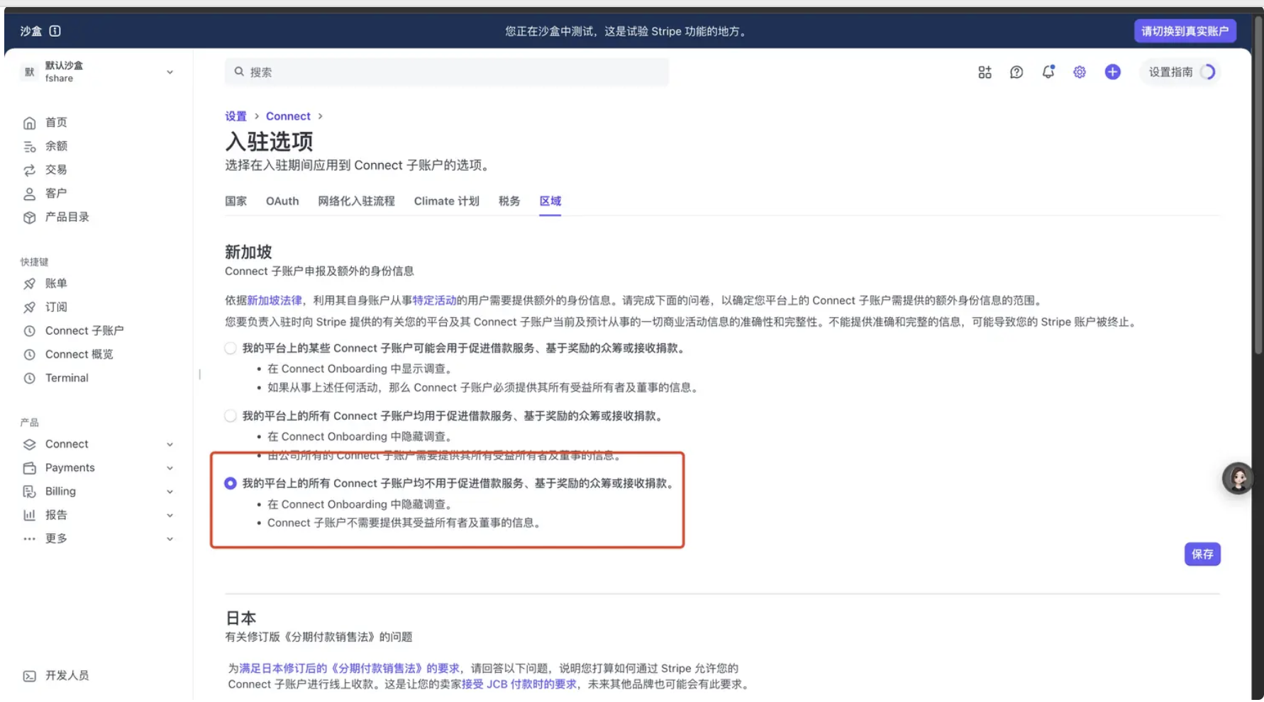The image size is (1264, 702).
Task: Click the 产品目录 box icon
Action: point(29,218)
